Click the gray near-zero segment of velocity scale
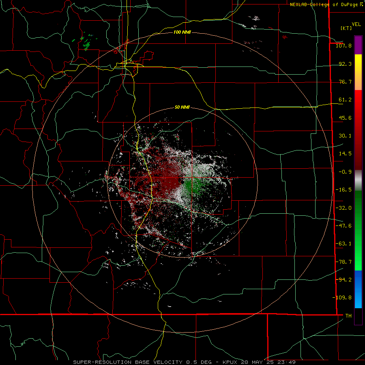Viewport: 365px width, 365px height. coord(358,180)
